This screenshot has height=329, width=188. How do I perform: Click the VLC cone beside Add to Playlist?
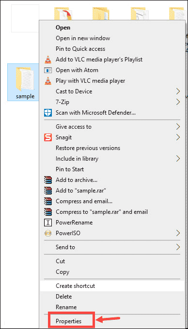click(x=48, y=60)
